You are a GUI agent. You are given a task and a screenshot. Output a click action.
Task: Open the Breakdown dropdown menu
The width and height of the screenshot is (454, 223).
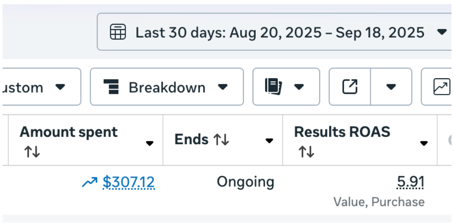coord(167,87)
